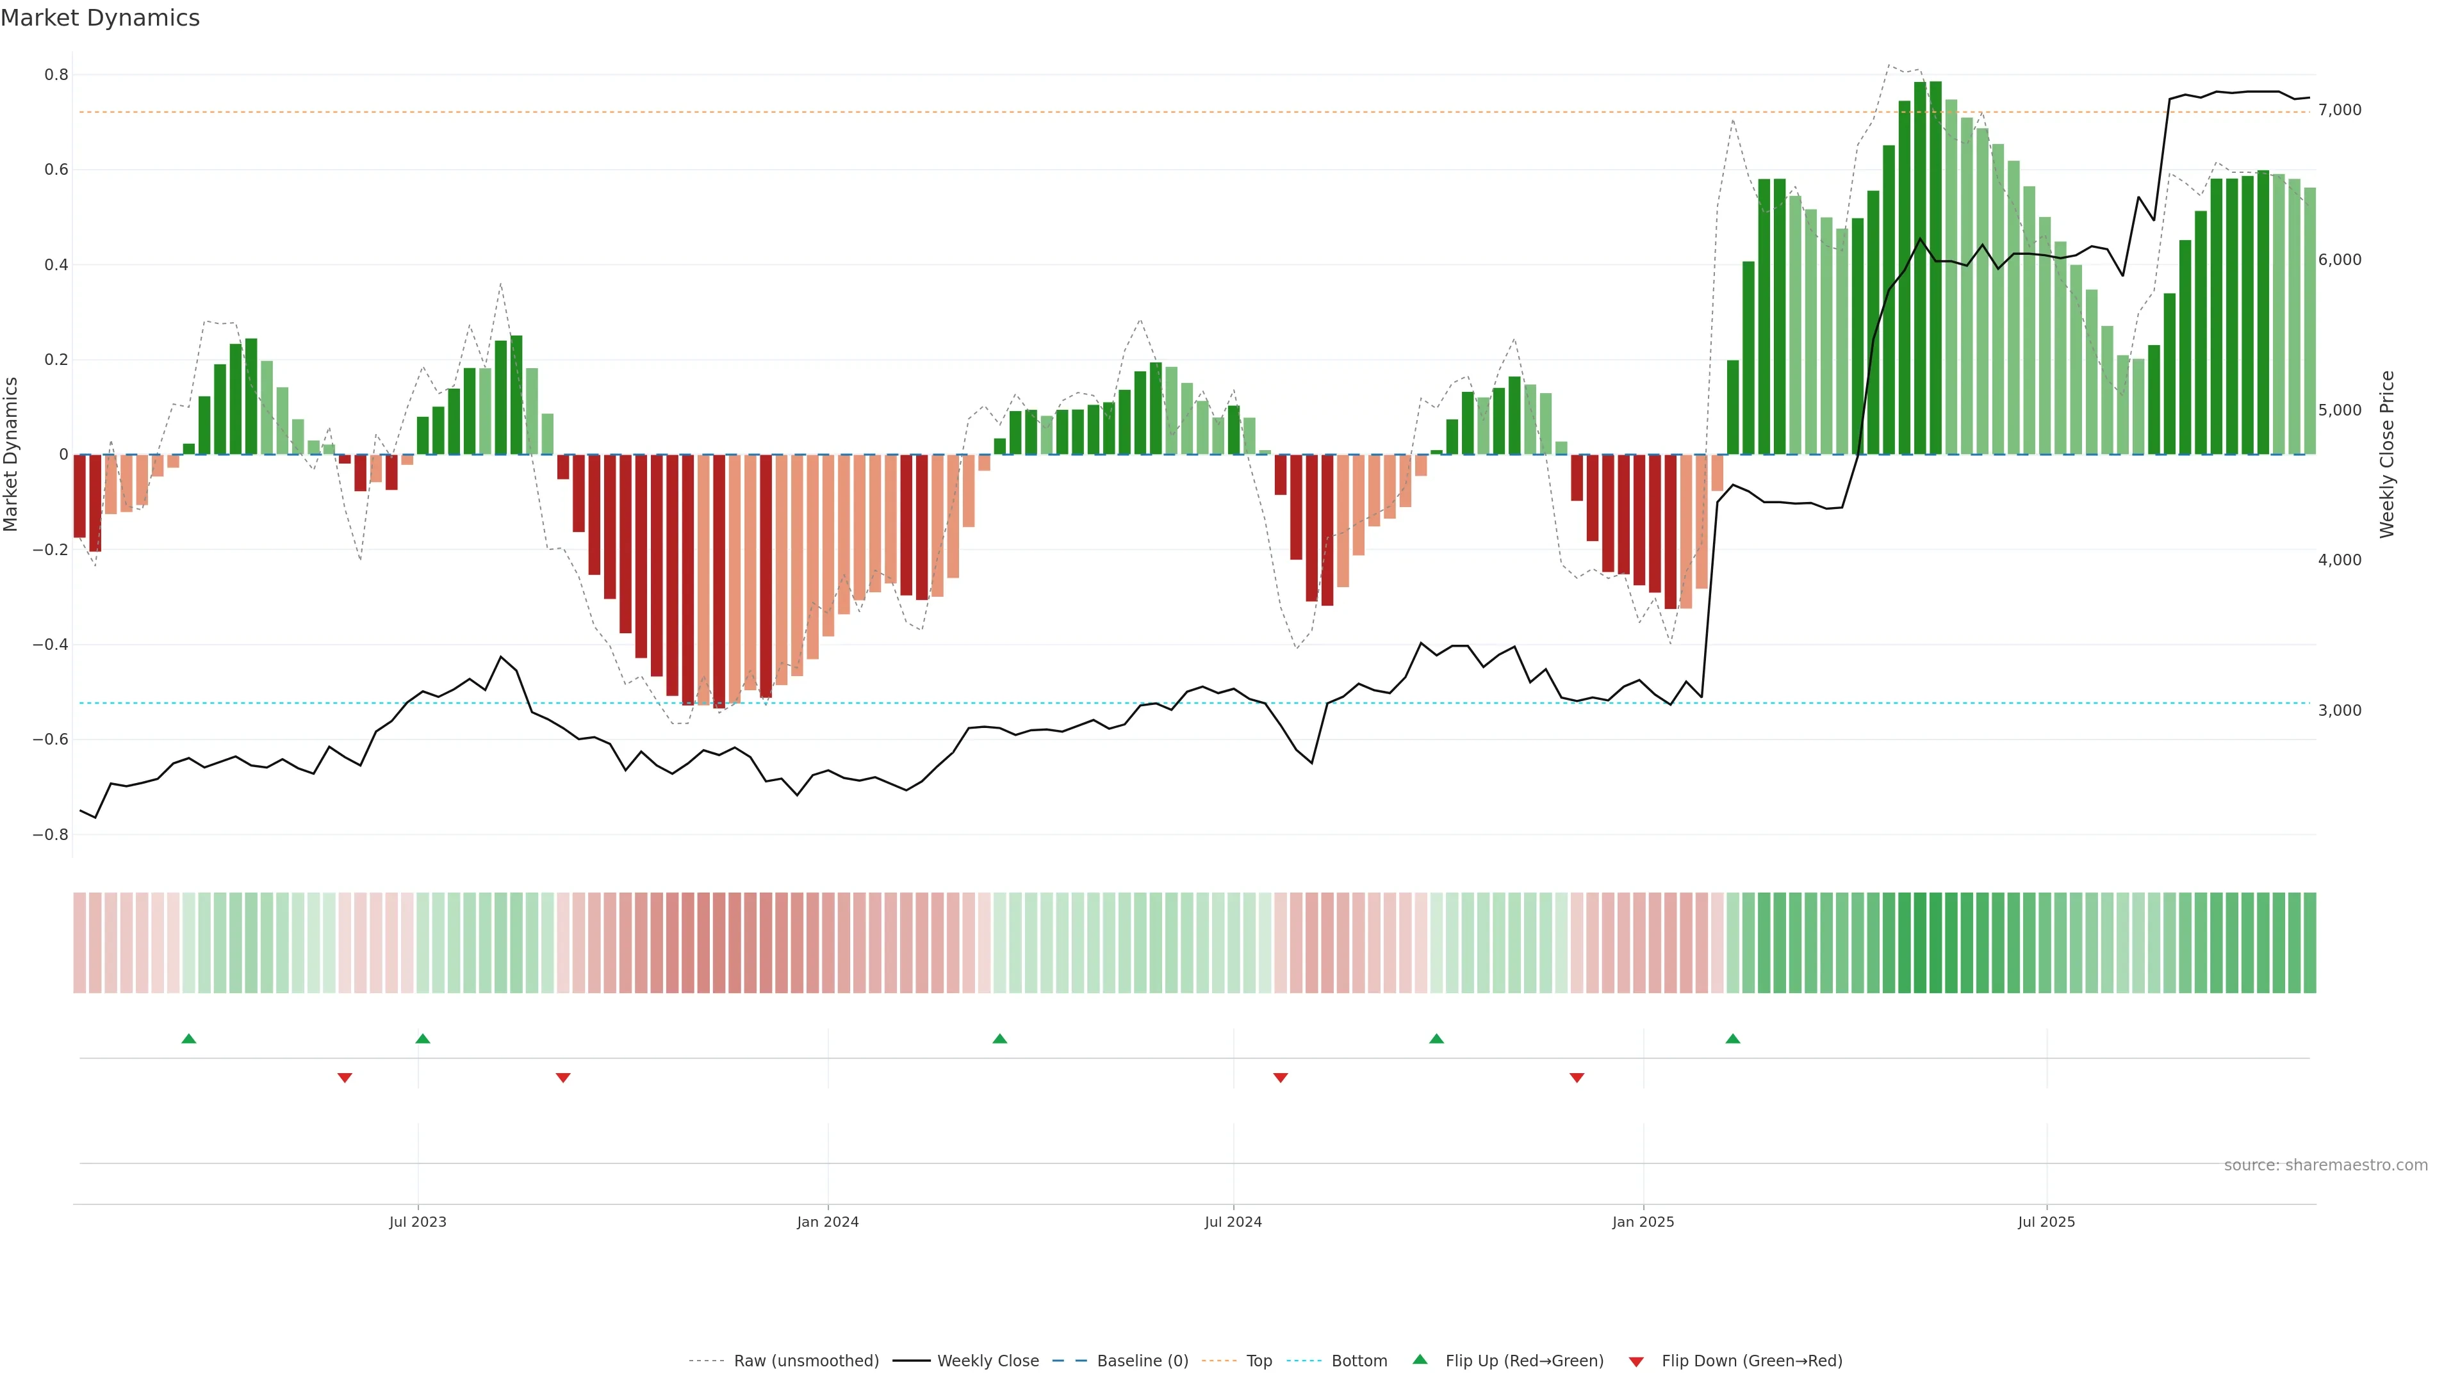Click the Jan 2024 axis label
2460x1383 pixels.
pyautogui.click(x=828, y=1222)
